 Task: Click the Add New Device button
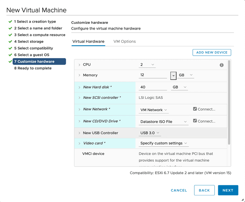coord(212,52)
